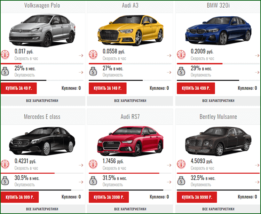
Task: Buy Mercedes E class for 999 rubles
Action: [19, 197]
